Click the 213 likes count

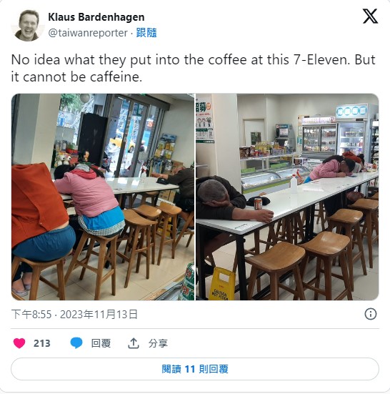coord(42,343)
